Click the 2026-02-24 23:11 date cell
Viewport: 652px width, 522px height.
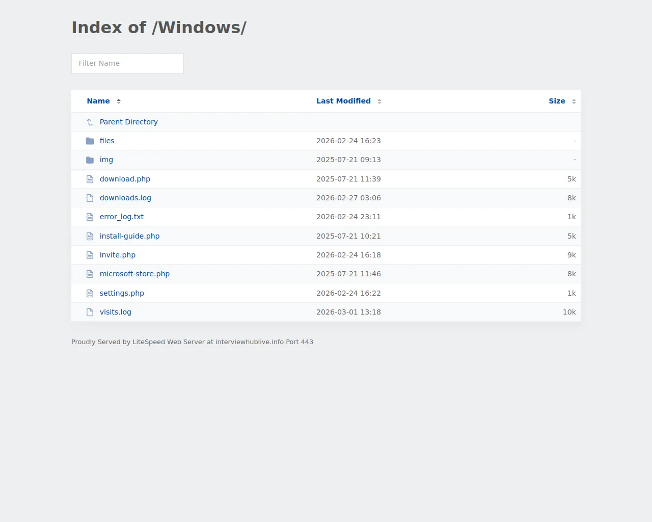click(x=348, y=217)
